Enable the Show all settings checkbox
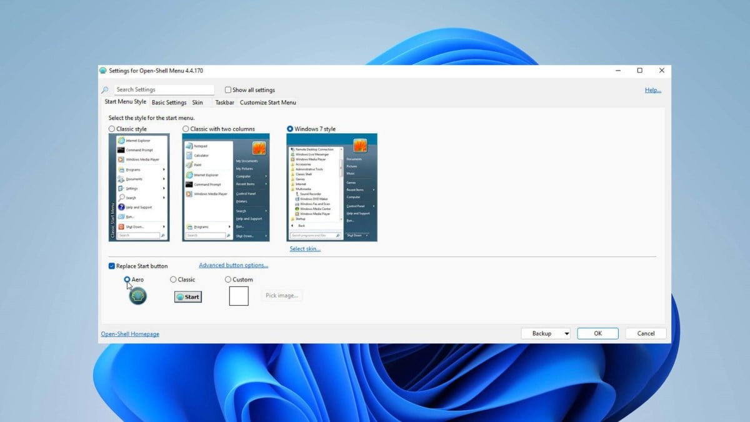Image resolution: width=750 pixels, height=422 pixels. pos(227,90)
